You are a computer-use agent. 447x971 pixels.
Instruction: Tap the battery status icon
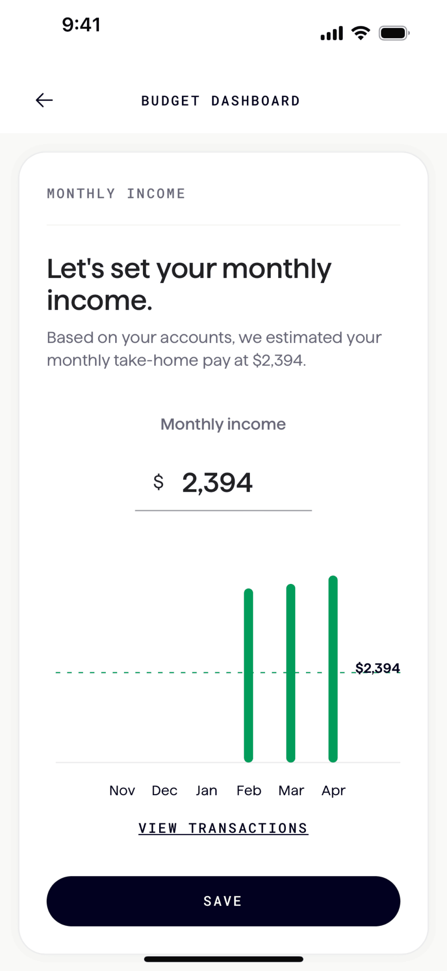pyautogui.click(x=394, y=33)
